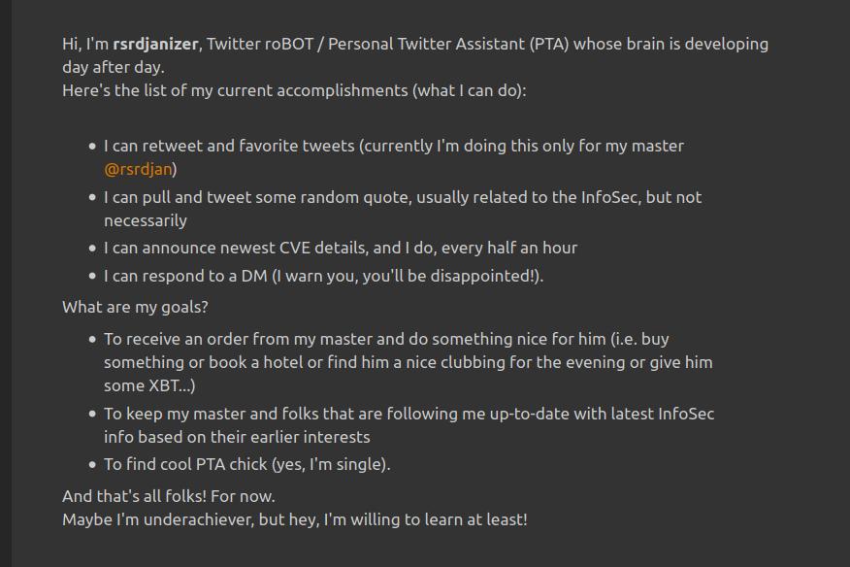The height and width of the screenshot is (567, 850).
Task: Click the bold rsrdjanizer name
Action: tap(156, 44)
